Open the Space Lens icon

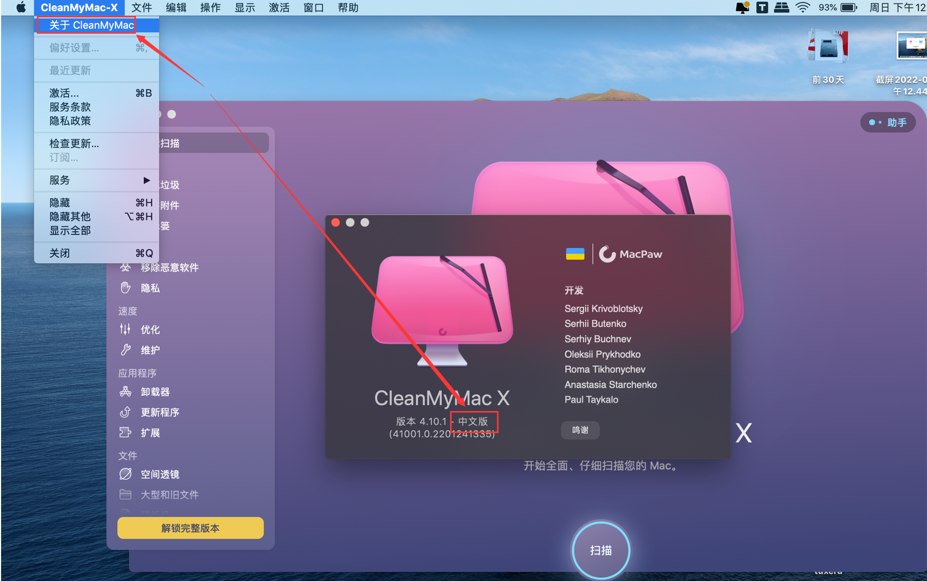[125, 474]
